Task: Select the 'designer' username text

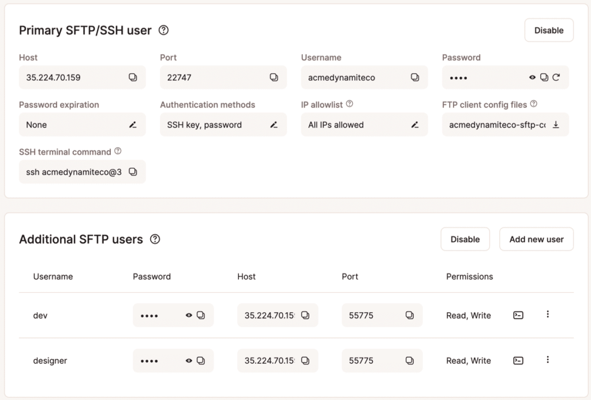Action: point(50,361)
